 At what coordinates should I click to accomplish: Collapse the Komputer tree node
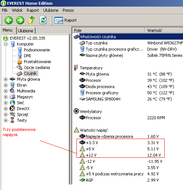pyautogui.click(x=5, y=44)
